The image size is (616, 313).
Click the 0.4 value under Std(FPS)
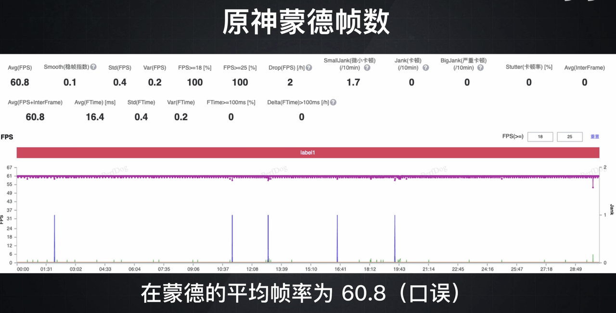click(120, 82)
